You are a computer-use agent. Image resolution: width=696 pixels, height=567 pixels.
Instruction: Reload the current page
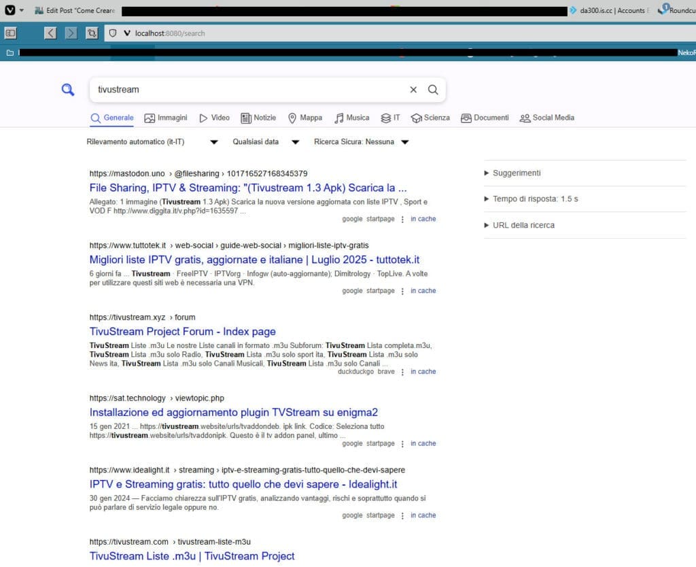point(92,33)
